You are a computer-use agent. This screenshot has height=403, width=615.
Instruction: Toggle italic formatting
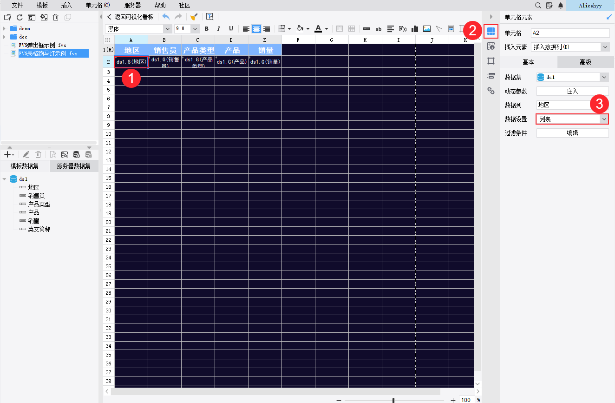click(x=219, y=29)
